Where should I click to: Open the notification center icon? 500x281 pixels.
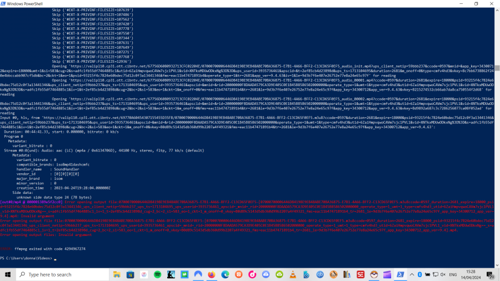coord(491,275)
